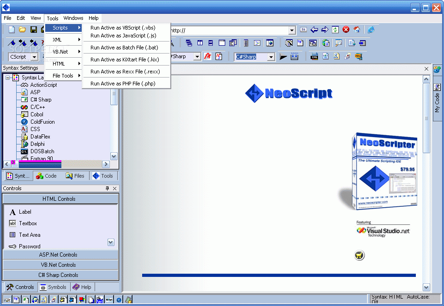Viewport: 444px width, 306px height.
Task: Click the VB document icon in upper toolbar
Action: (300, 43)
